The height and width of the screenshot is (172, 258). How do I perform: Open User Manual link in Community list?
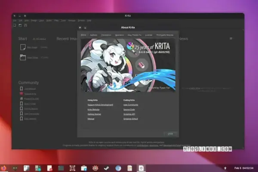click(30, 89)
